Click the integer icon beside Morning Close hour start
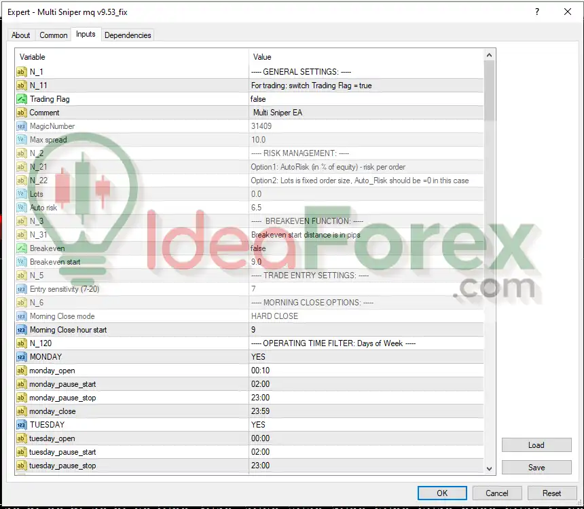The width and height of the screenshot is (584, 509). tap(21, 330)
